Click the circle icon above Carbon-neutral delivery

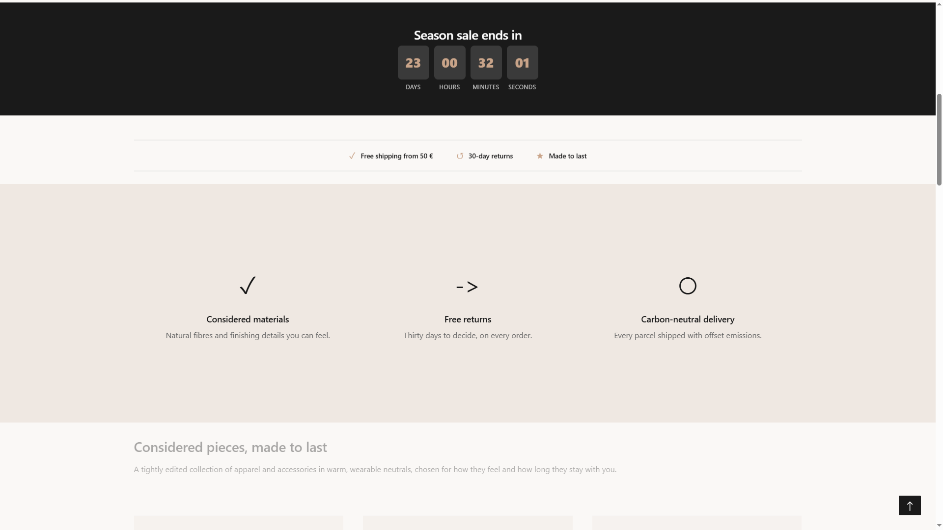[x=688, y=286]
